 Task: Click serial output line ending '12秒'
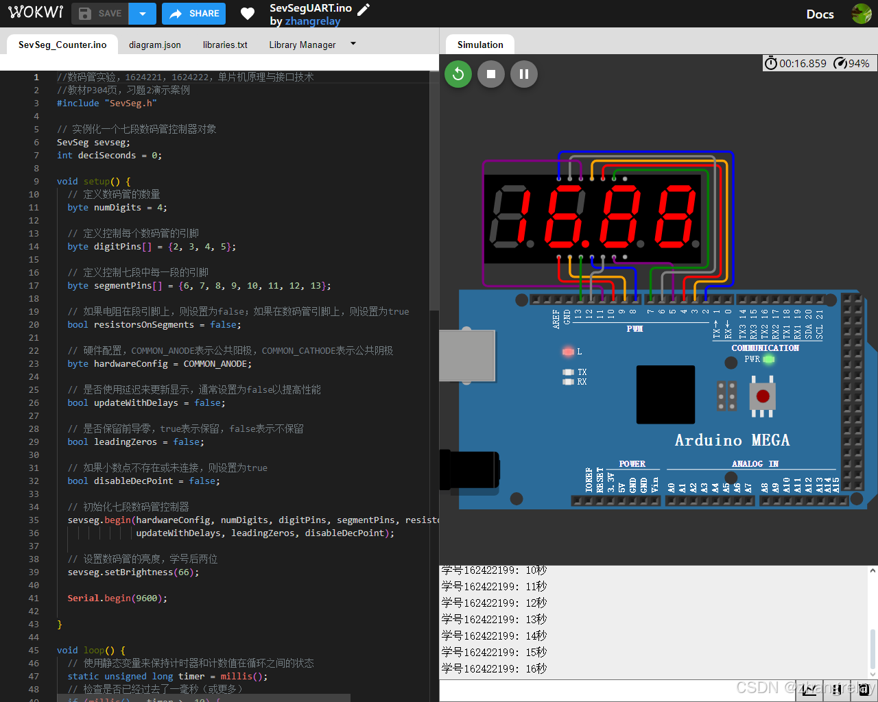point(495,603)
